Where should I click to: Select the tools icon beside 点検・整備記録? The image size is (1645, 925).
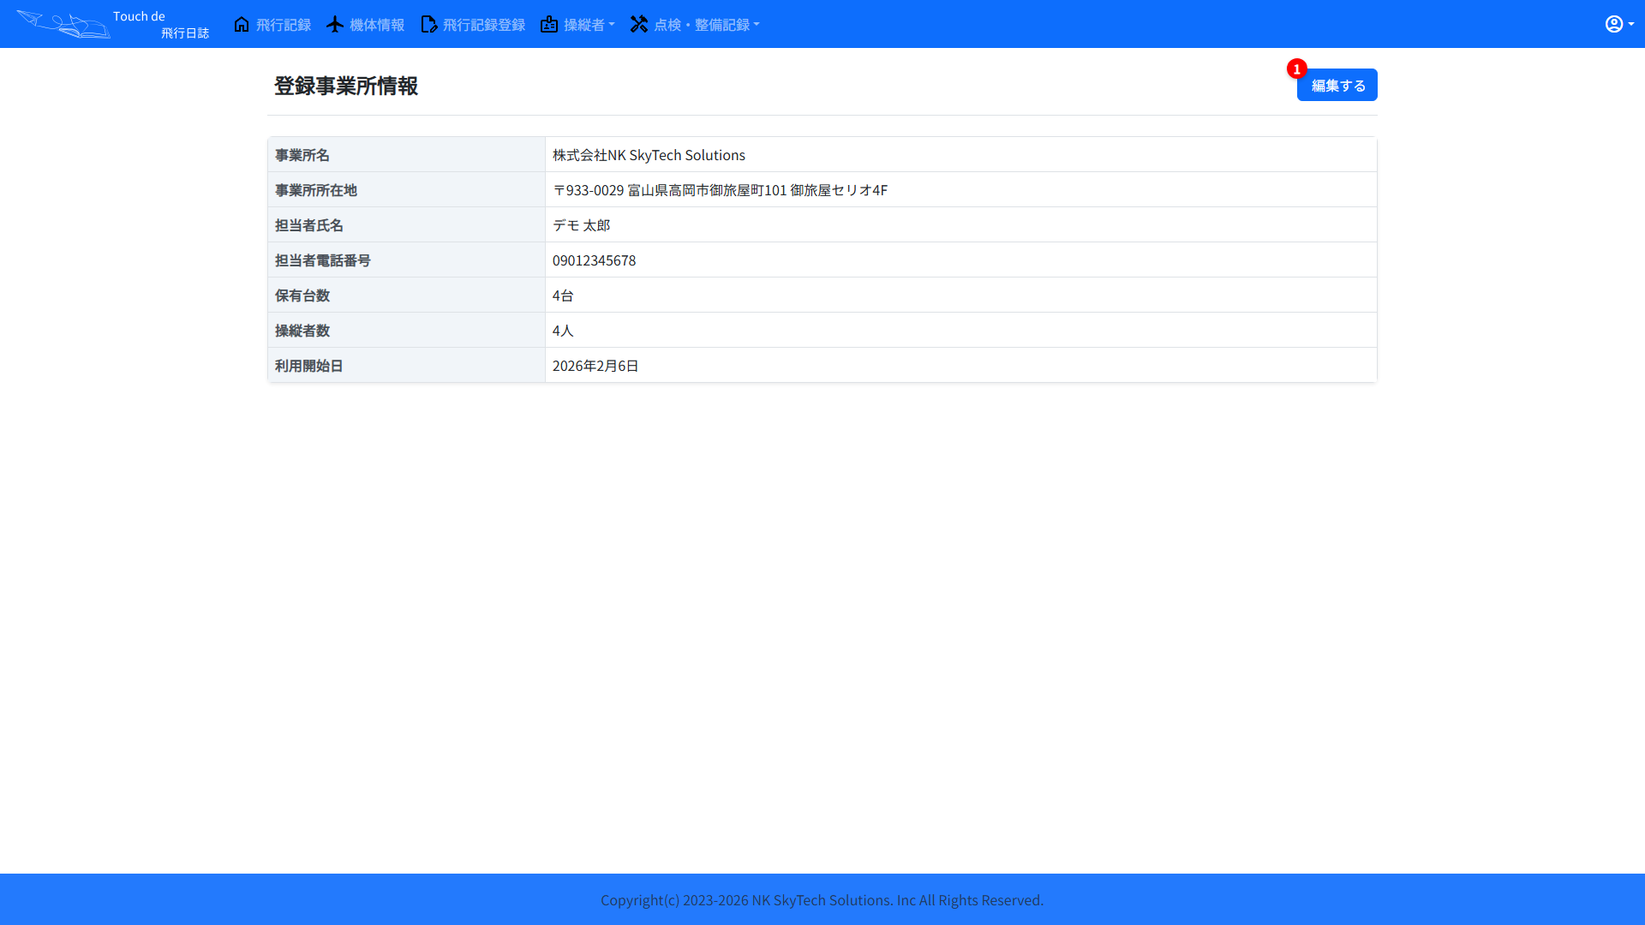pyautogui.click(x=639, y=24)
